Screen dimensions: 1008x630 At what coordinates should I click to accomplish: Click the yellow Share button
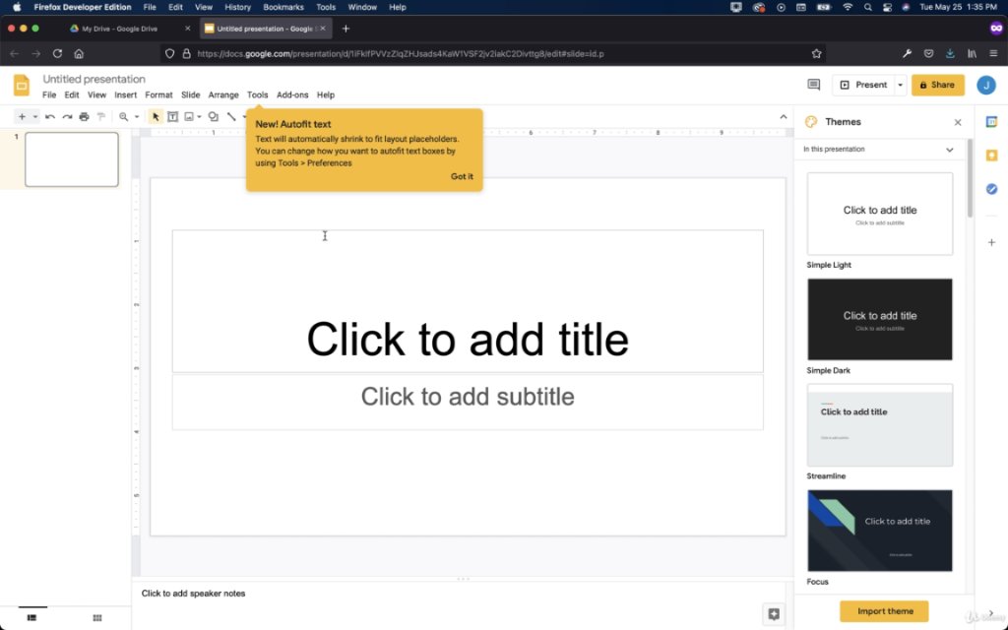coord(937,85)
